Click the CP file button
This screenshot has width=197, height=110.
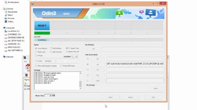tap(98, 70)
